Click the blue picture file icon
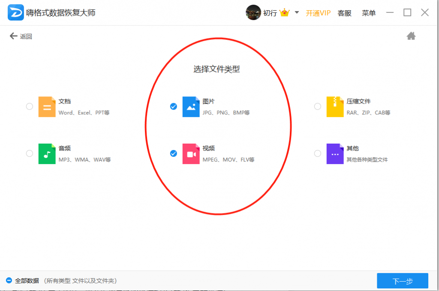This screenshot has width=439, height=291. pyautogui.click(x=191, y=107)
